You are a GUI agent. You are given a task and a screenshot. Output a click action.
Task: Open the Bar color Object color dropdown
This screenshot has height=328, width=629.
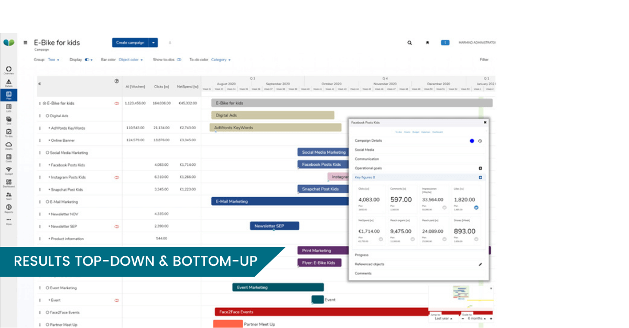pos(130,60)
